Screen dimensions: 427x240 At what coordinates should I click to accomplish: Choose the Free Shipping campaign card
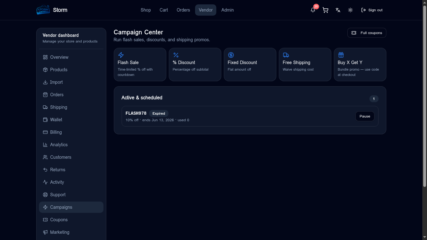tap(305, 64)
